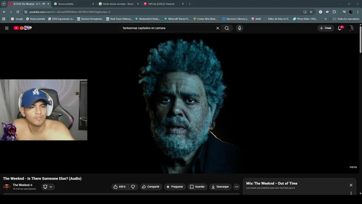Open ModernArch Realis... bookmark

tap(147, 19)
